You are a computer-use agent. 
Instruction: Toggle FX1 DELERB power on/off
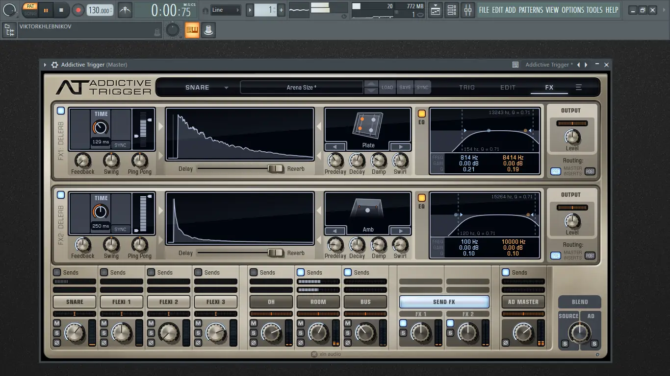click(60, 111)
